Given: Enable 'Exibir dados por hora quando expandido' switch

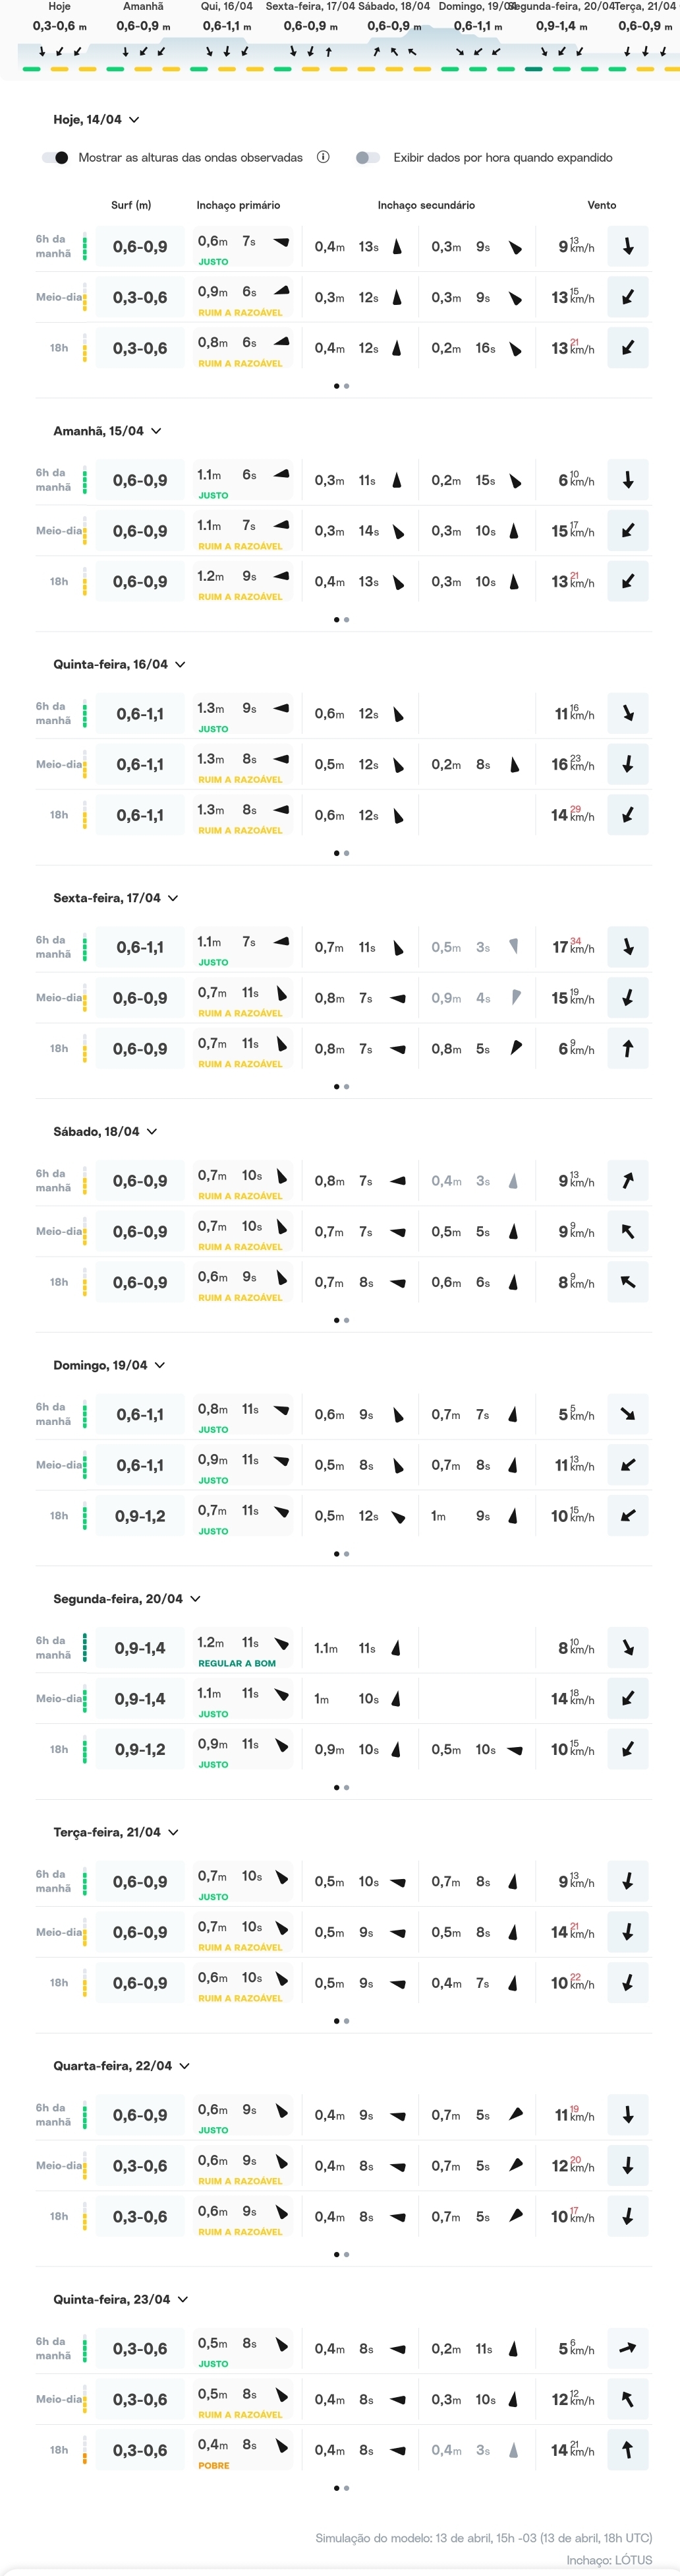Looking at the screenshot, I should 368,158.
